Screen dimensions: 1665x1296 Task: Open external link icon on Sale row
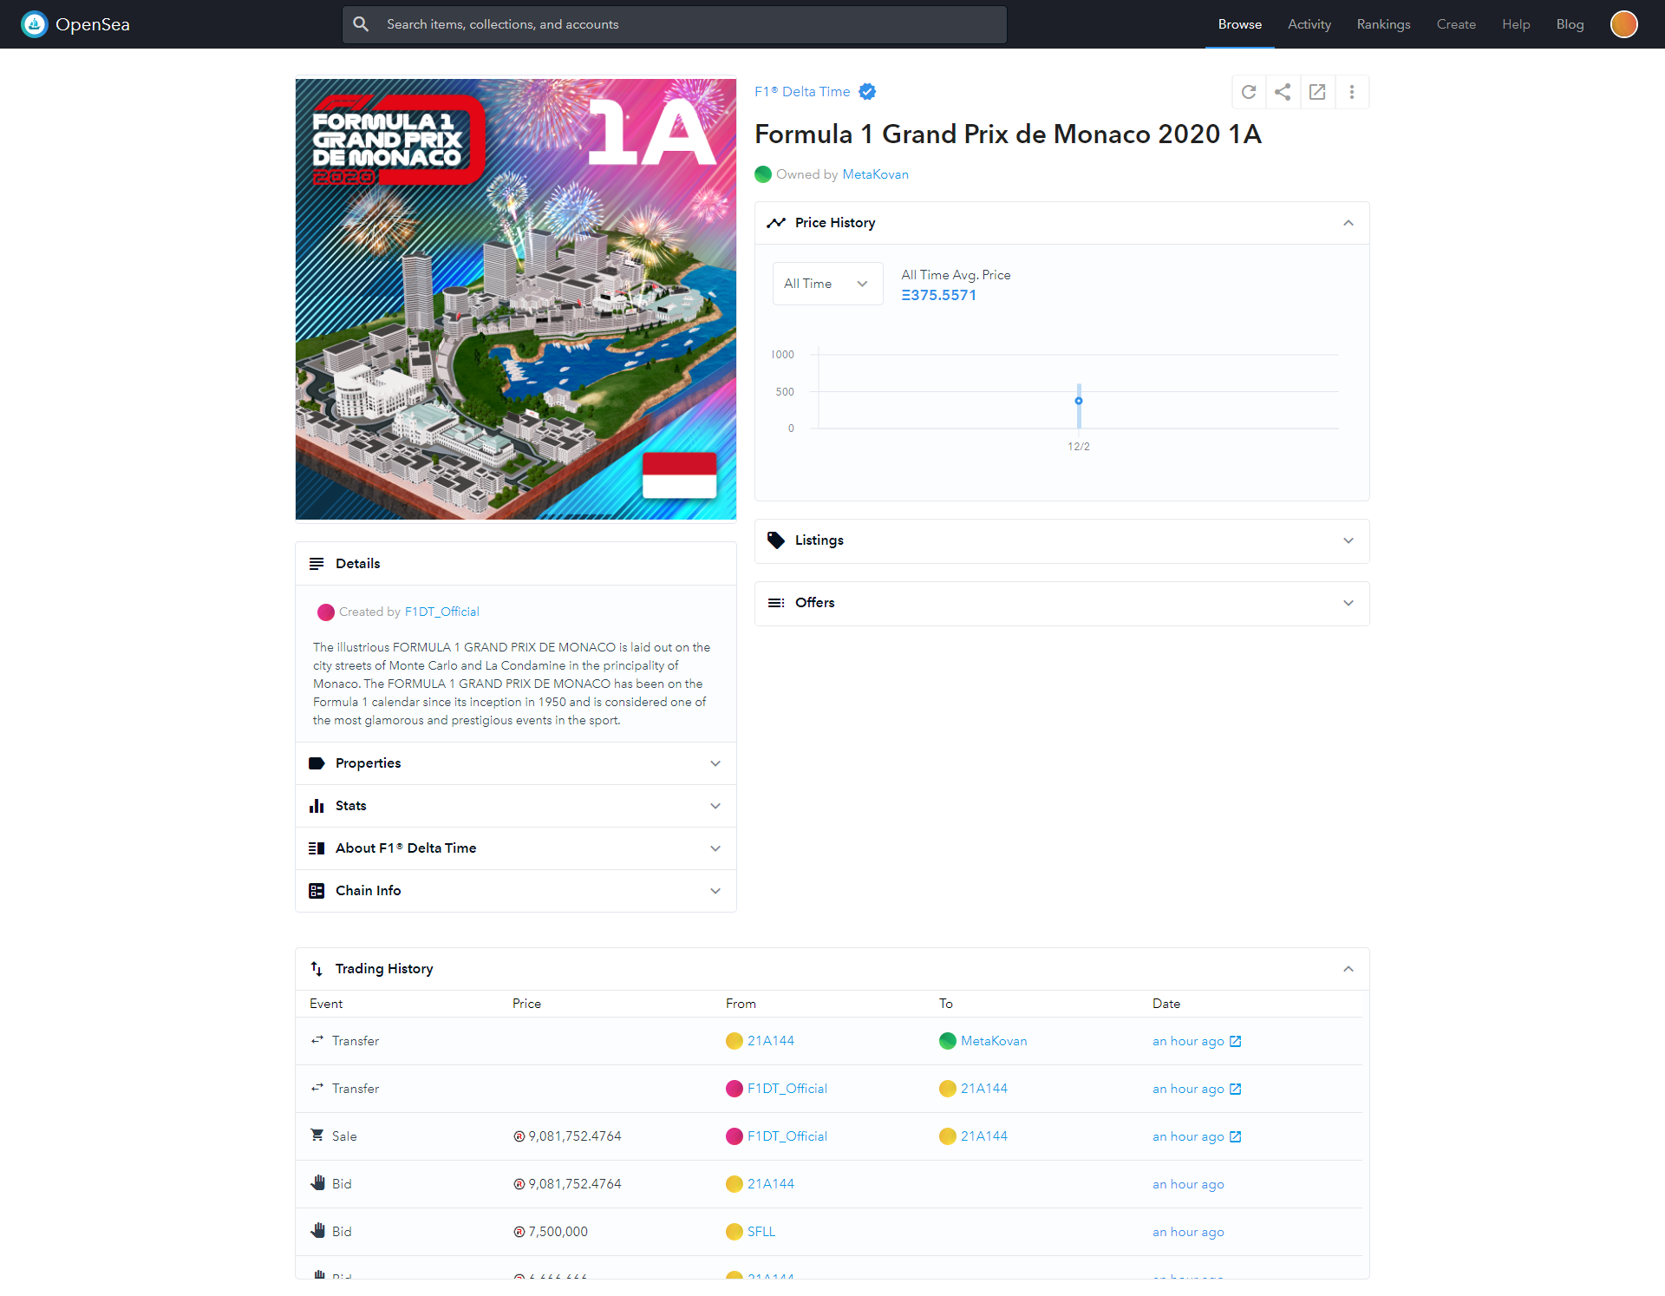pos(1236,1136)
